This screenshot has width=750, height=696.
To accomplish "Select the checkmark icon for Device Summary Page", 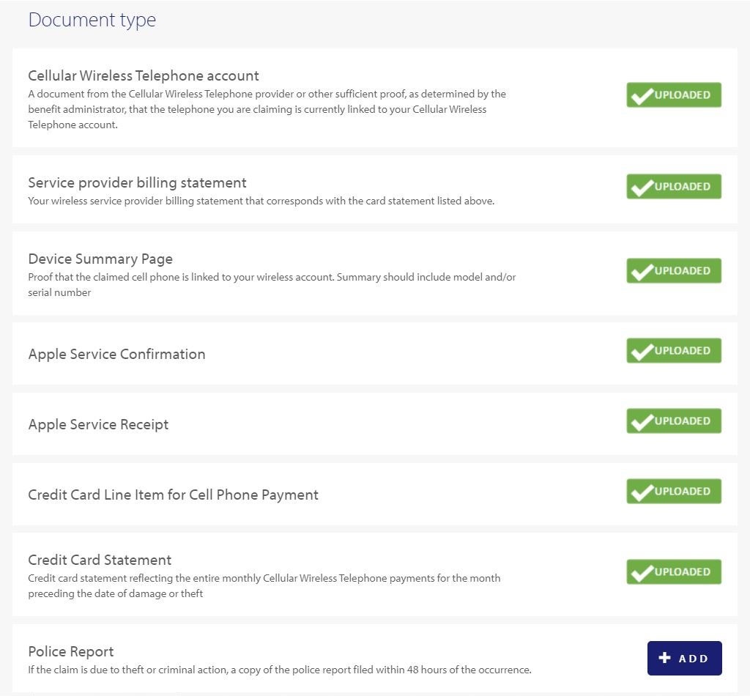I will (x=641, y=270).
